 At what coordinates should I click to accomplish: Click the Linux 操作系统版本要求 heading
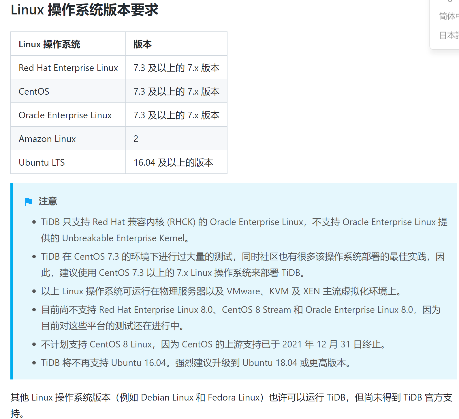point(84,10)
